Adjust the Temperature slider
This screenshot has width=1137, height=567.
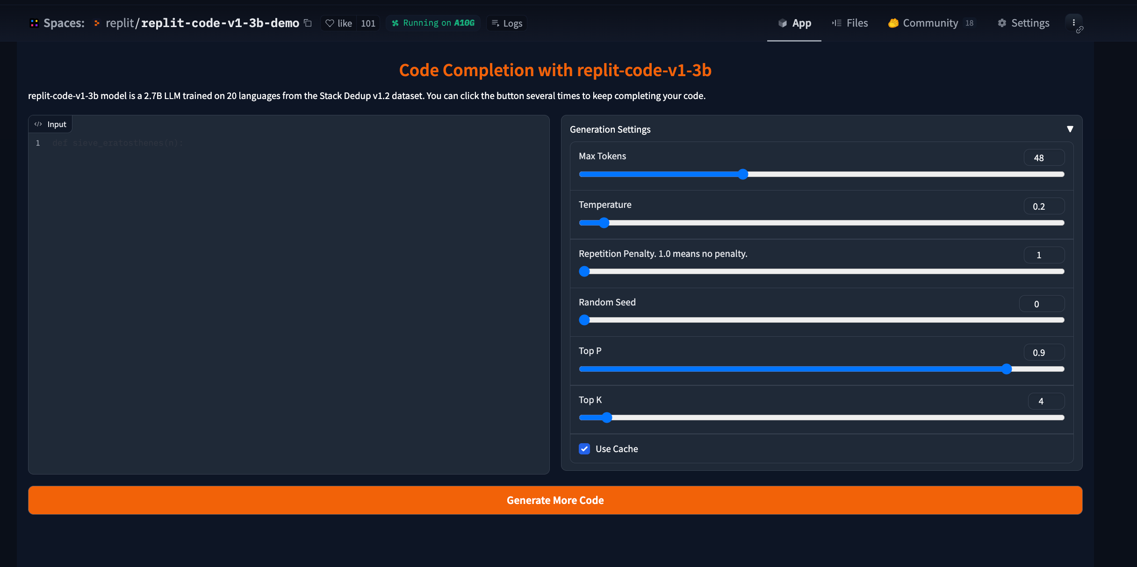(821, 223)
